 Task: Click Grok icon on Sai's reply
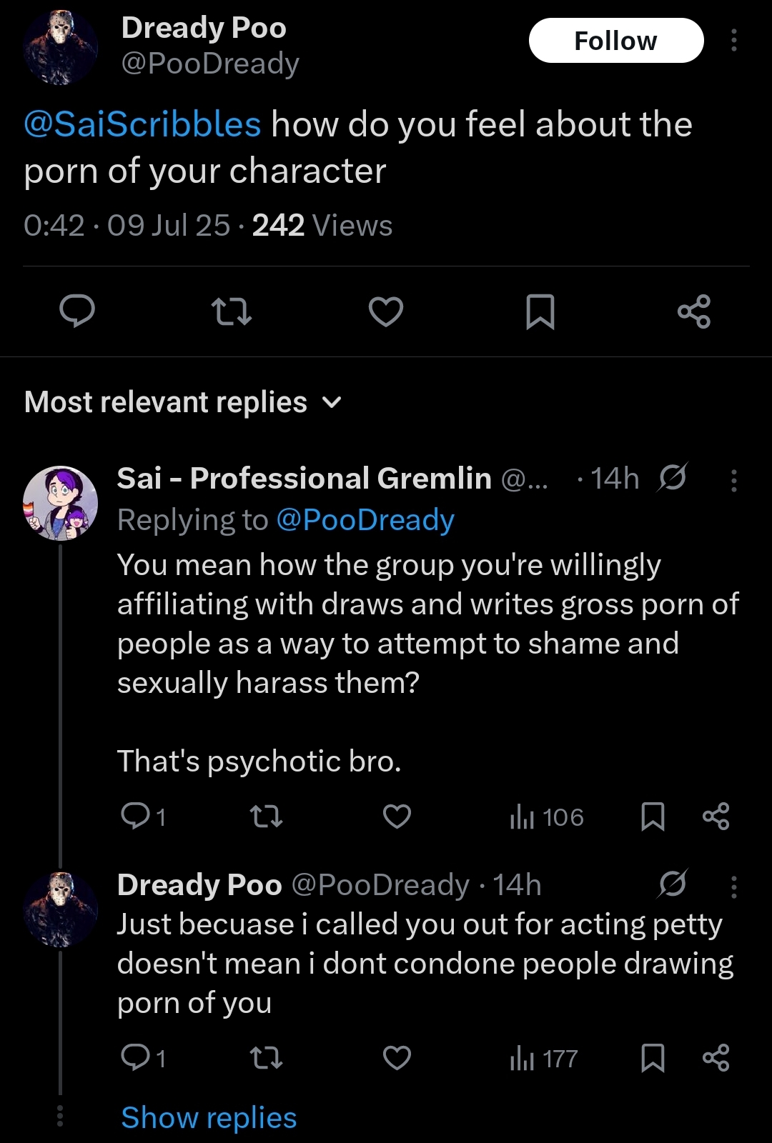pos(672,478)
